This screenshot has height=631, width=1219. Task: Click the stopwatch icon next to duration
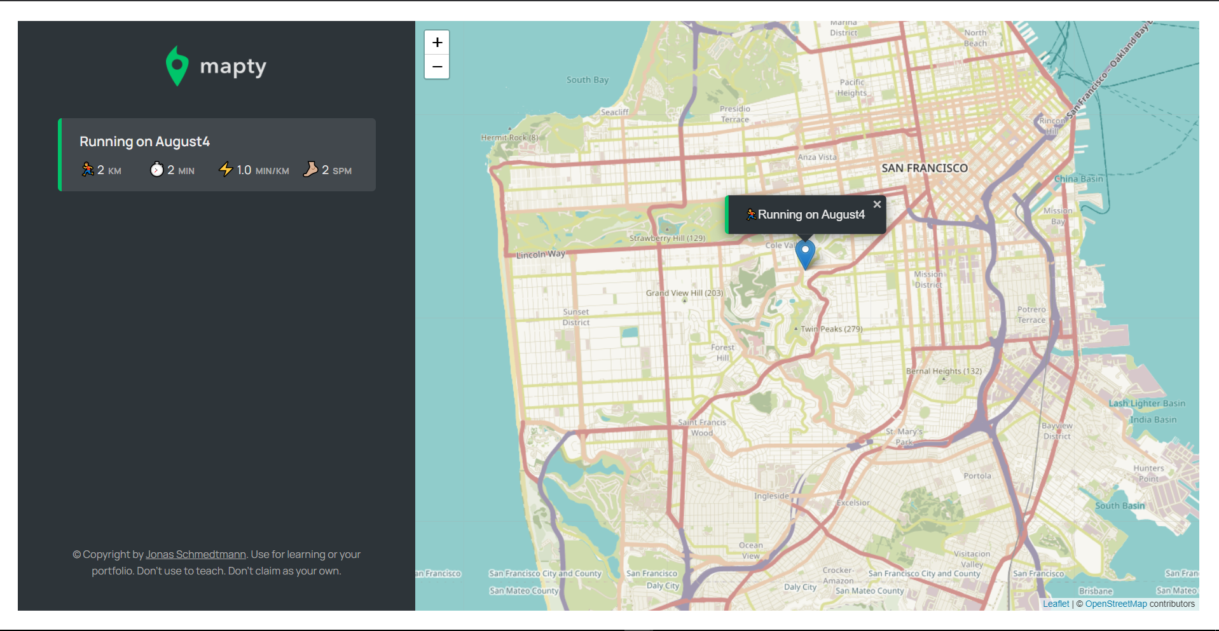[x=156, y=169]
